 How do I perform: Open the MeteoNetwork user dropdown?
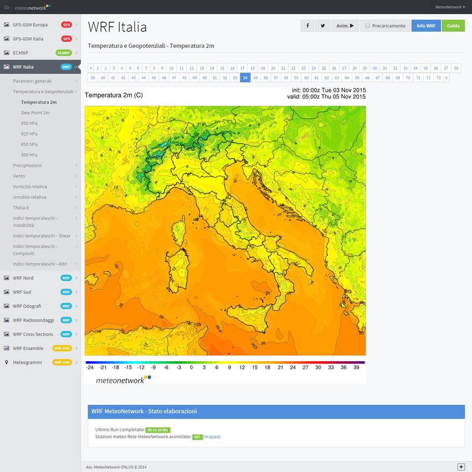[450, 7]
